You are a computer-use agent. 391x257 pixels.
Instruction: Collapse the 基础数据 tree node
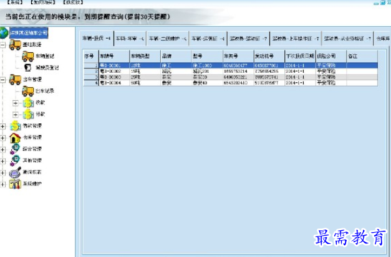point(4,45)
